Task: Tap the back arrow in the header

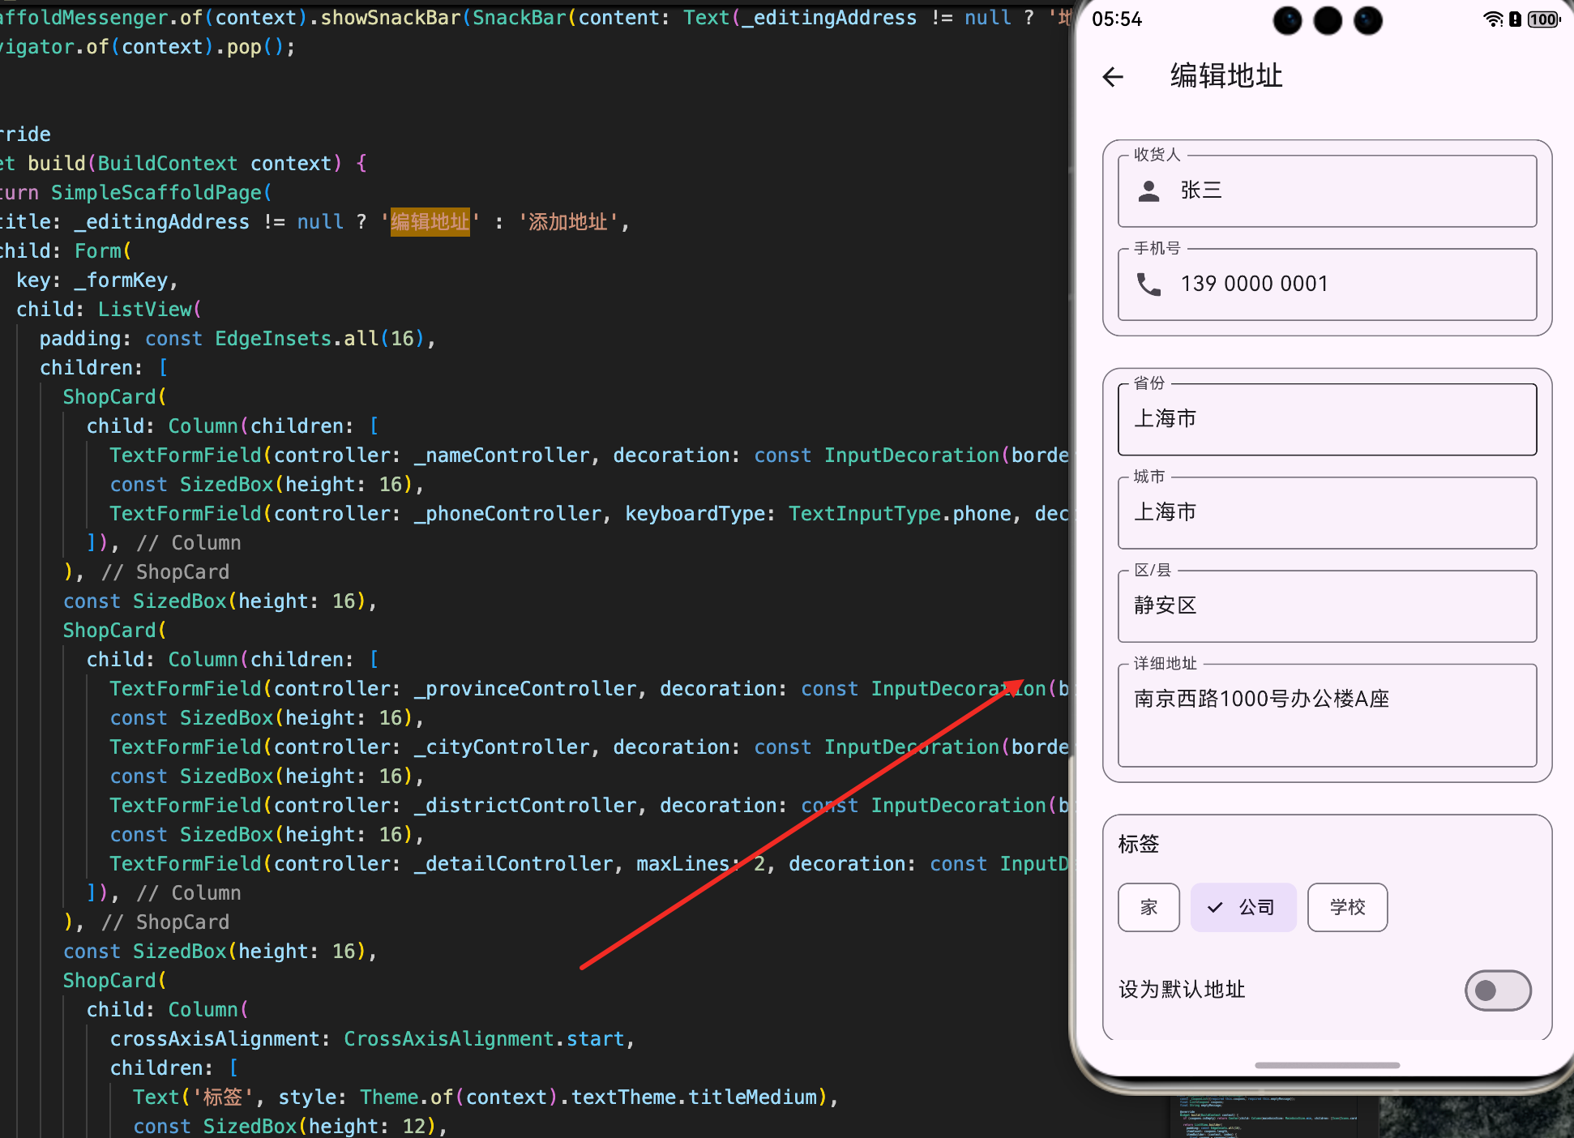Action: 1114,77
